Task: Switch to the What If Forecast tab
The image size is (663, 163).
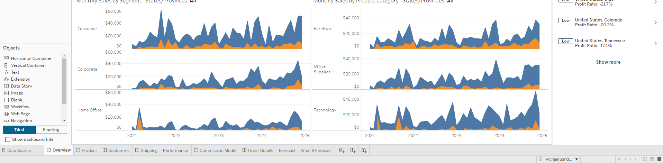Action: pos(316,151)
